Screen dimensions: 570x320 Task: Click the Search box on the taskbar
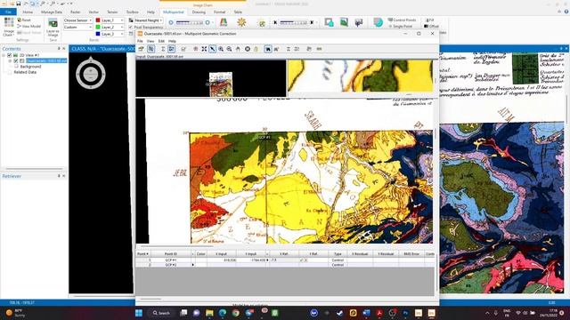pos(161,313)
